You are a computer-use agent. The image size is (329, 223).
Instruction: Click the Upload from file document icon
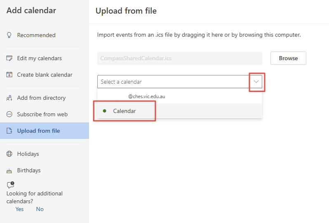coord(9,131)
